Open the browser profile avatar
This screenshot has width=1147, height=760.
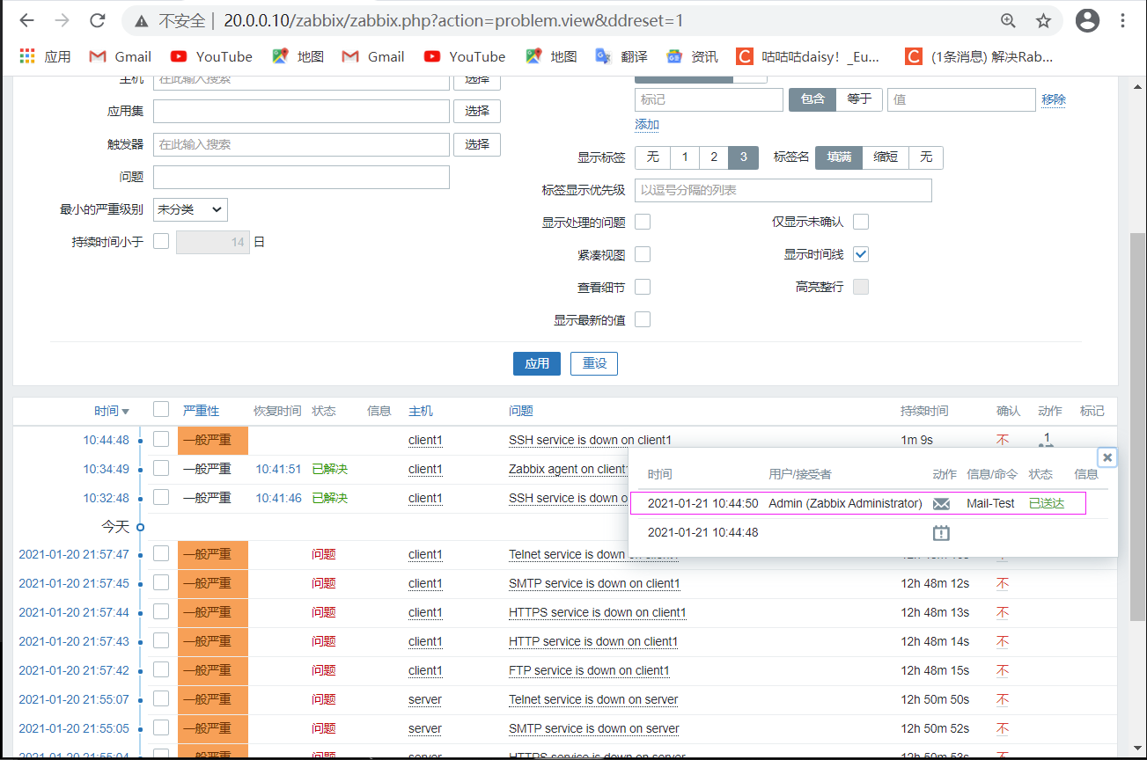(x=1087, y=19)
